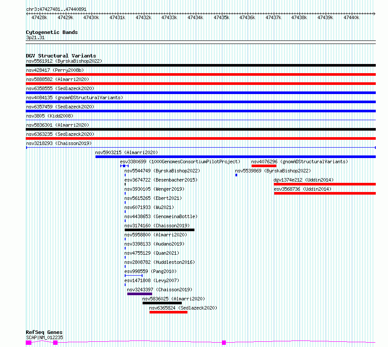Click the purple nsv3243397 variant bar
The height and width of the screenshot is (347, 388).
tap(140, 294)
